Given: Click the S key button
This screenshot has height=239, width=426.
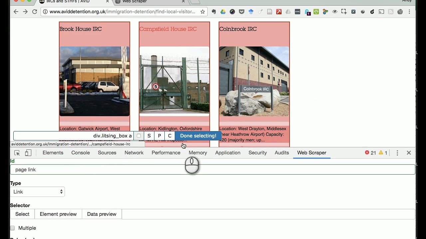Looking at the screenshot, I should point(149,136).
